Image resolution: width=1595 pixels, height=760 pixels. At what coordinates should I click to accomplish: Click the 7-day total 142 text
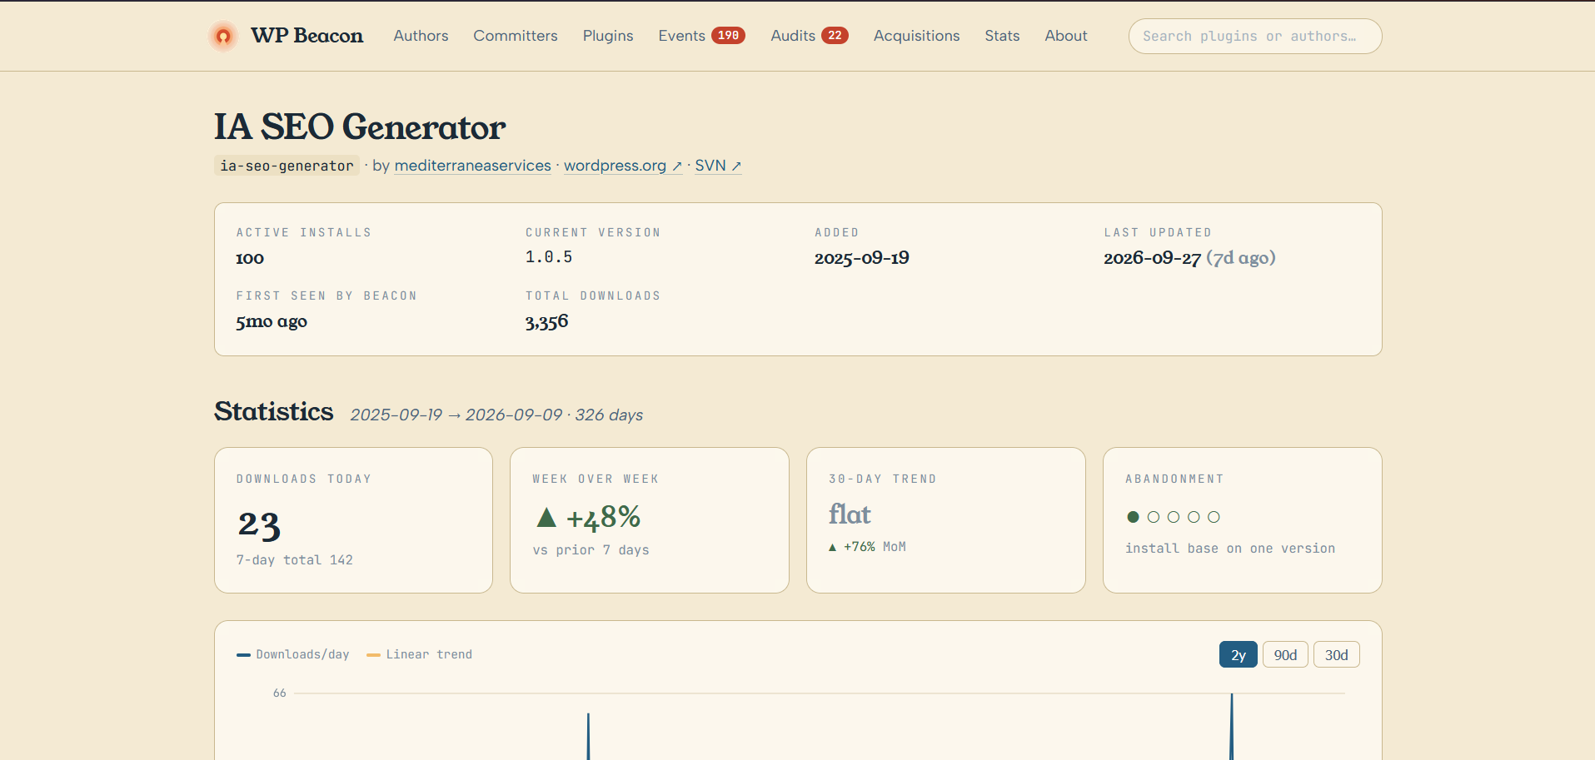point(295,560)
